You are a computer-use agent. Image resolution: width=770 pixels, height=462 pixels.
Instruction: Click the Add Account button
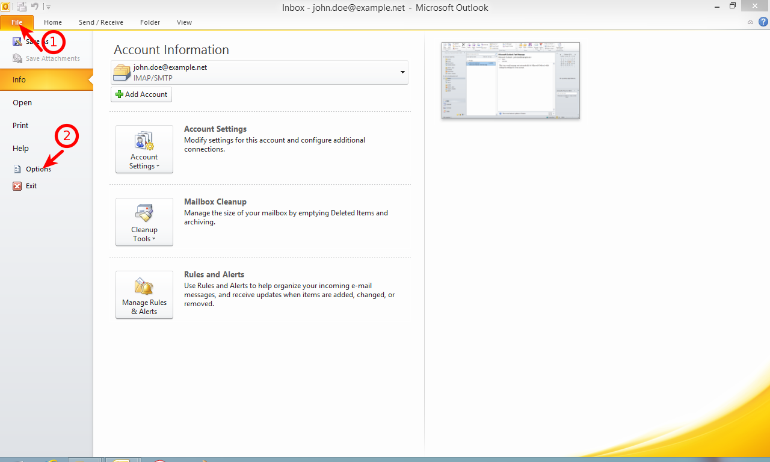tap(141, 94)
